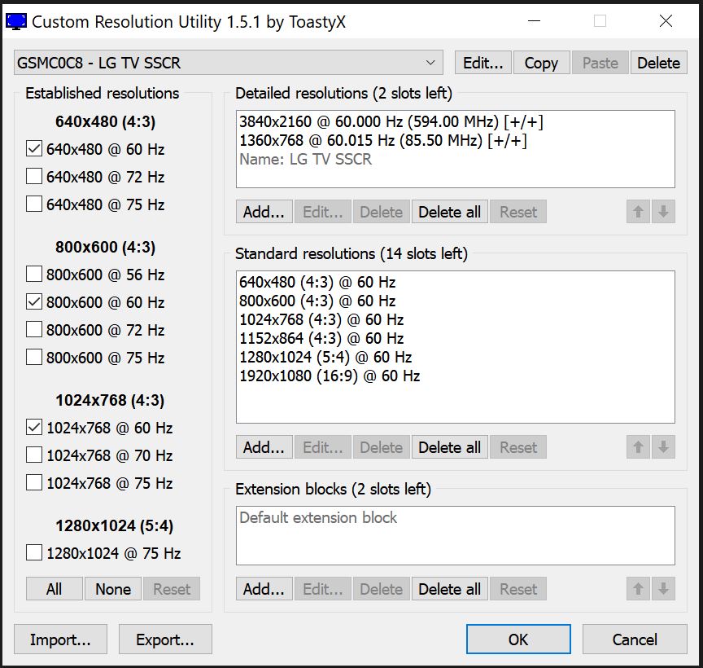703x668 pixels.
Task: Click the None button for established resolutions
Action: coord(113,588)
